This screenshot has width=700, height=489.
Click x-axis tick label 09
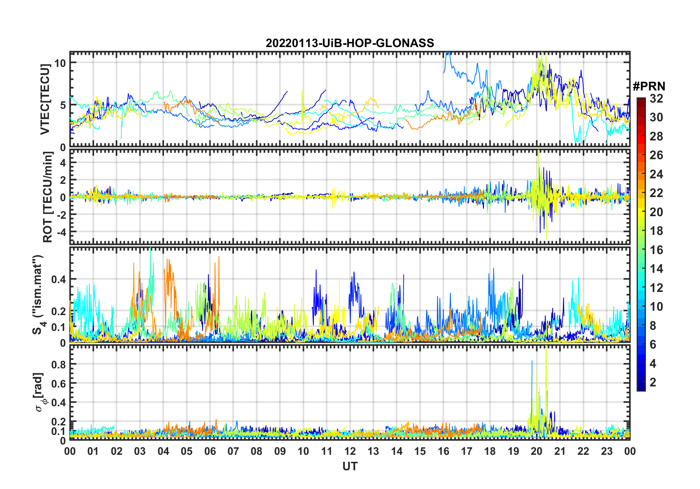pos(280,451)
